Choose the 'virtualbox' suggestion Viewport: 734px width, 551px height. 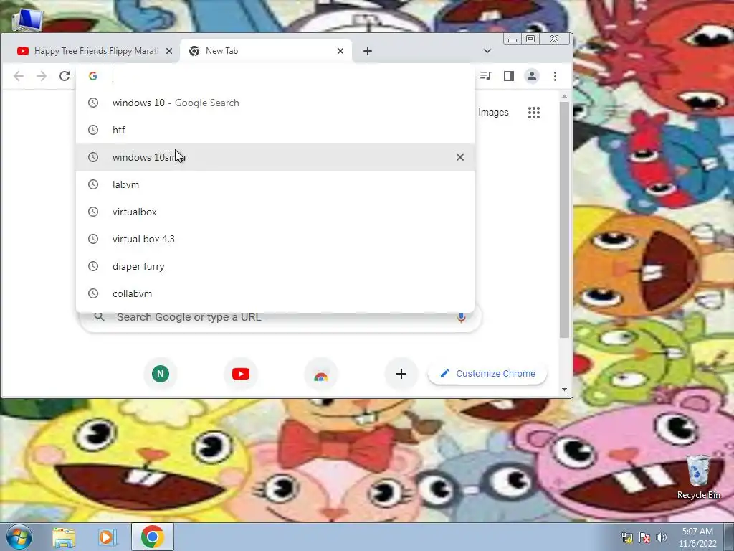click(275, 212)
